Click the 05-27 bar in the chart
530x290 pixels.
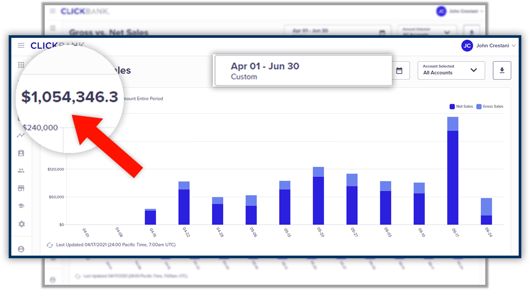352,199
